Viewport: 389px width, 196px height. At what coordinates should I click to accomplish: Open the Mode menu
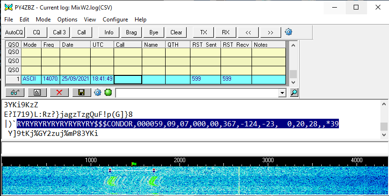click(x=43, y=20)
